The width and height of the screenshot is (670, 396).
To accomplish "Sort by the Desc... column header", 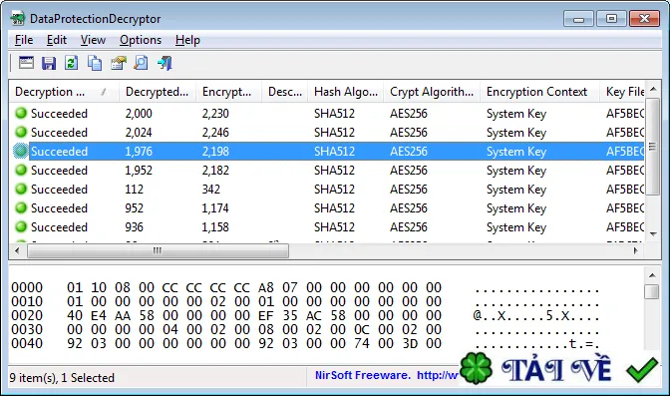I will click(x=284, y=92).
